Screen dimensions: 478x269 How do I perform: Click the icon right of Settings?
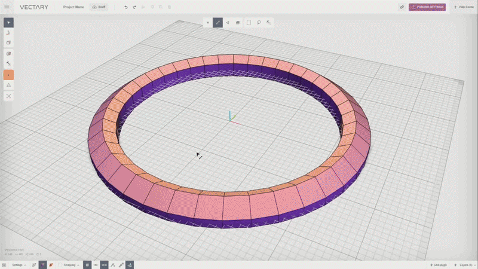[x=34, y=265]
